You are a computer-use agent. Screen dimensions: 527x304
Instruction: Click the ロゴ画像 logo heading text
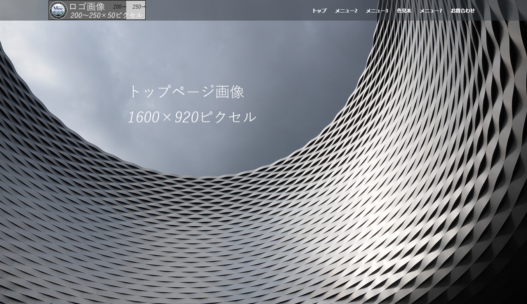[87, 7]
